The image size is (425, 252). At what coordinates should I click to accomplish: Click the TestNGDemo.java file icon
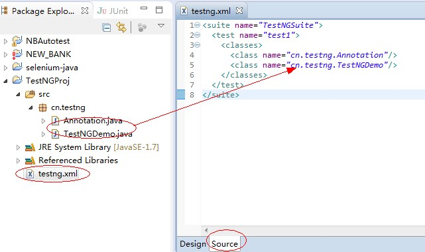click(x=55, y=134)
